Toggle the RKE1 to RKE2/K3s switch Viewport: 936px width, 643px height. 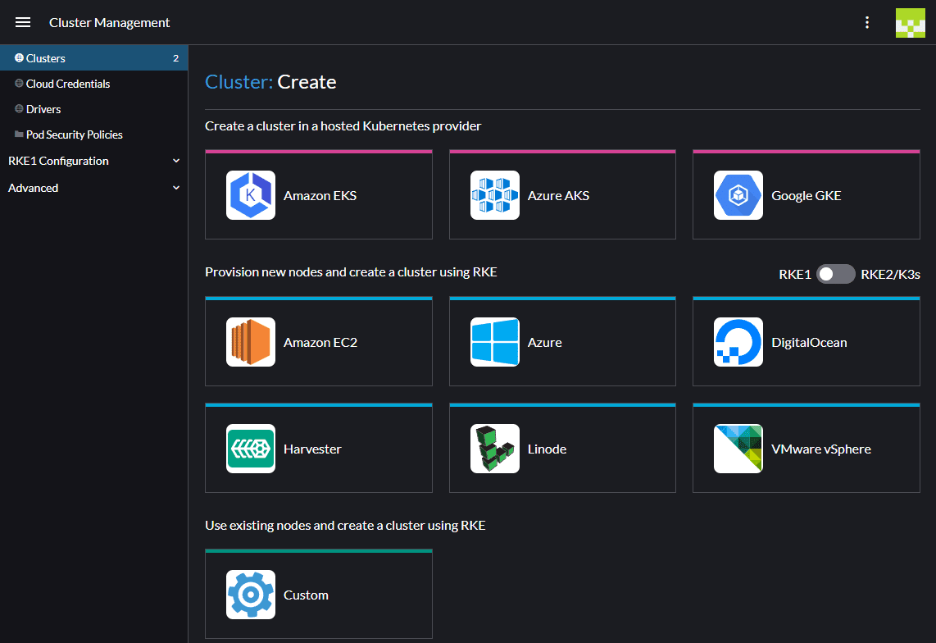point(835,274)
